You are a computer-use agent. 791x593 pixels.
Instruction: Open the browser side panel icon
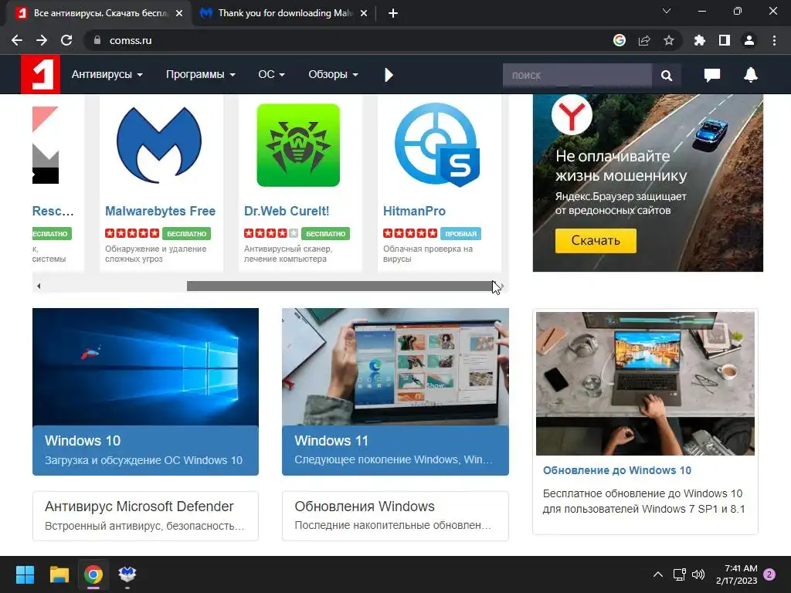click(725, 40)
